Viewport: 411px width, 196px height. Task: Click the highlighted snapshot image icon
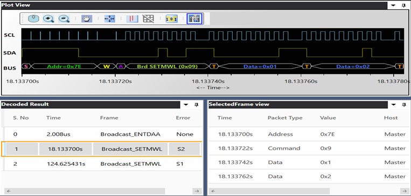[194, 19]
